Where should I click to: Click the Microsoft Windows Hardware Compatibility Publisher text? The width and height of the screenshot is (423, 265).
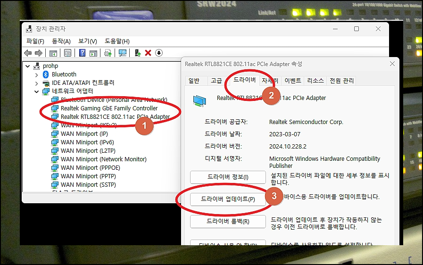324,162
